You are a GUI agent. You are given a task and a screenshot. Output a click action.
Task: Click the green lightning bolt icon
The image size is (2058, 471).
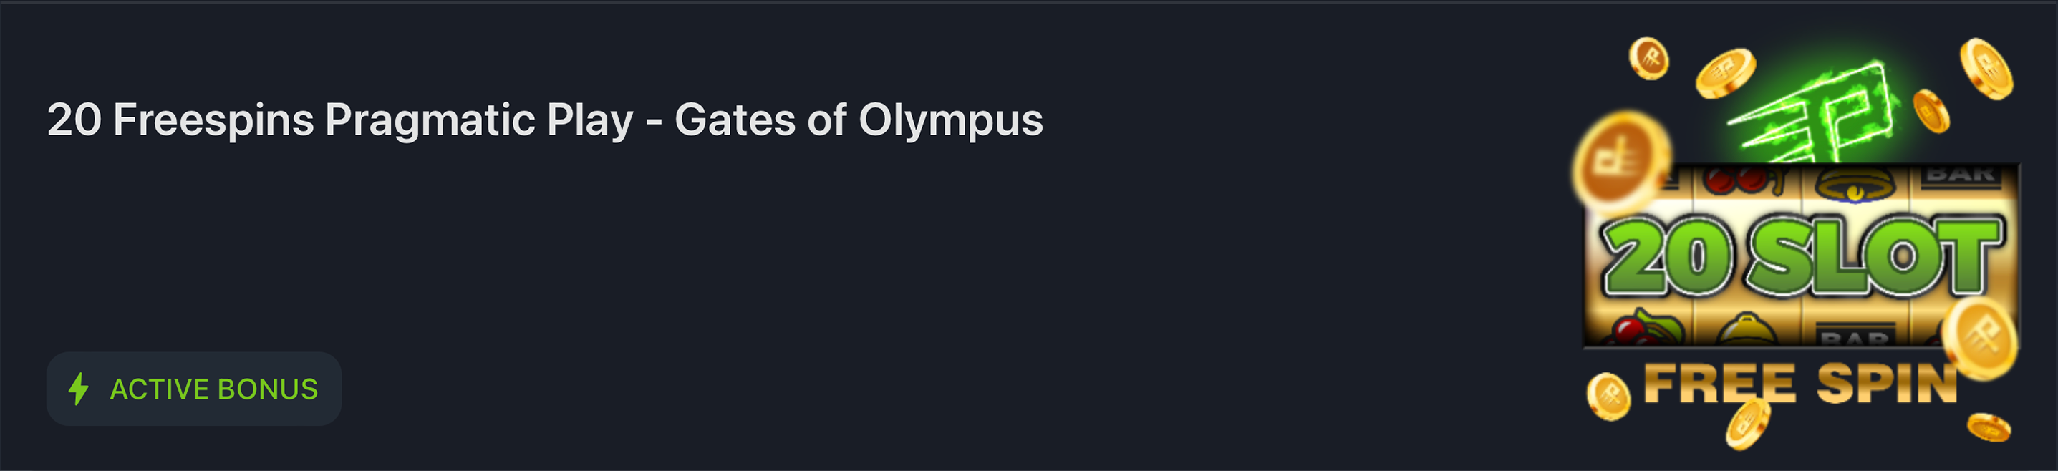pyautogui.click(x=78, y=389)
